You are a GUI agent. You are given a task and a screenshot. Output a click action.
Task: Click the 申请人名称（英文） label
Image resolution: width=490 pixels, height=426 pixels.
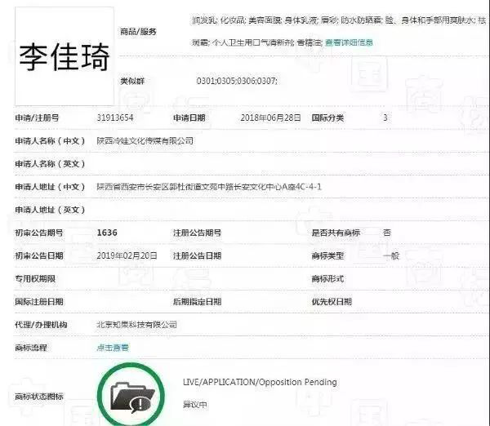(50, 164)
